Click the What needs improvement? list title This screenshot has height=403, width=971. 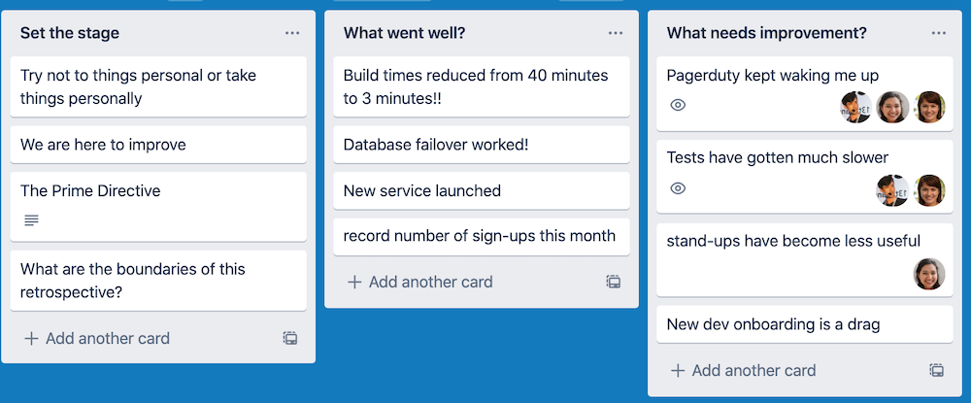(x=767, y=33)
